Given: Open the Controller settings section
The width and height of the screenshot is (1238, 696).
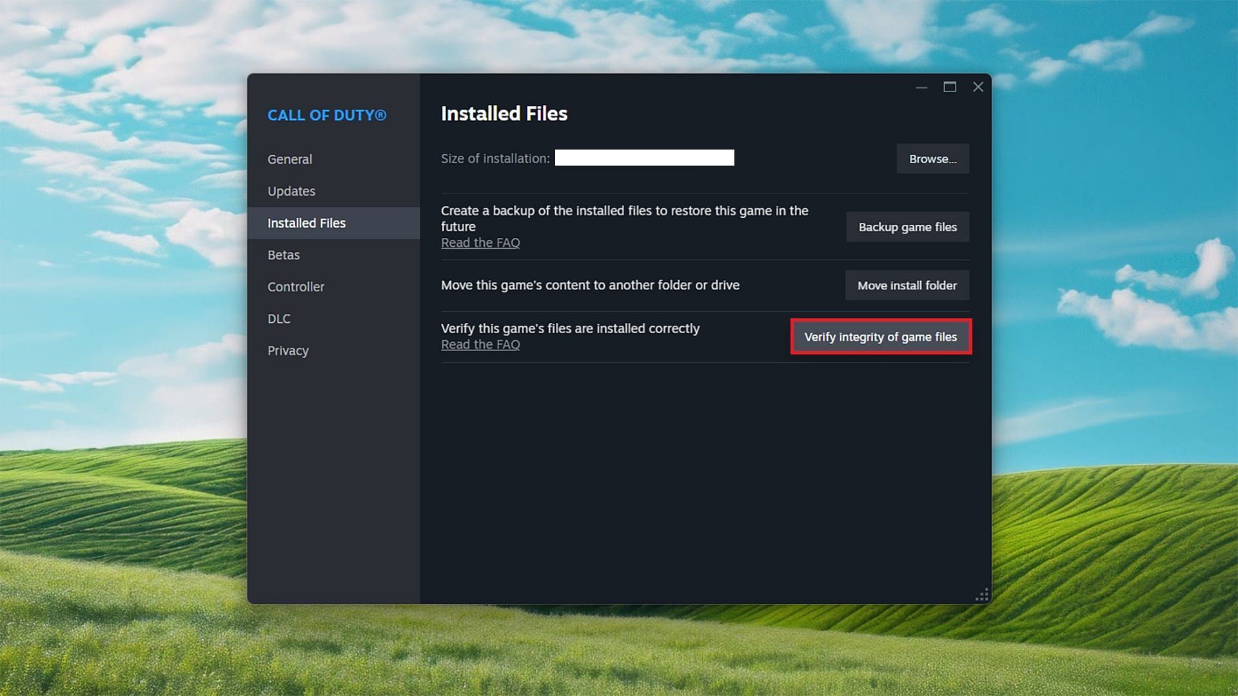Looking at the screenshot, I should [296, 286].
